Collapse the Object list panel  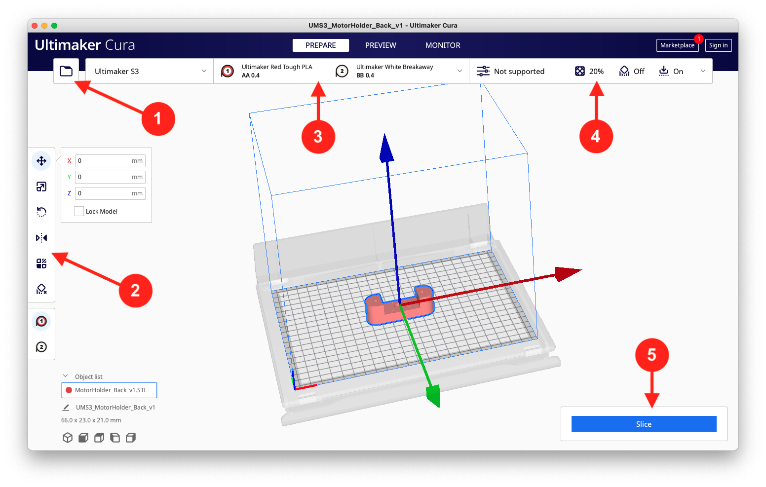click(x=66, y=376)
